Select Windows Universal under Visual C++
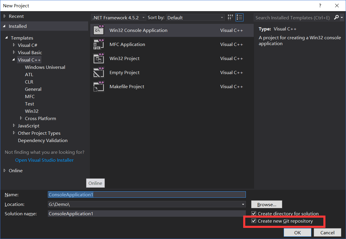The height and width of the screenshot is (239, 346). 45,67
